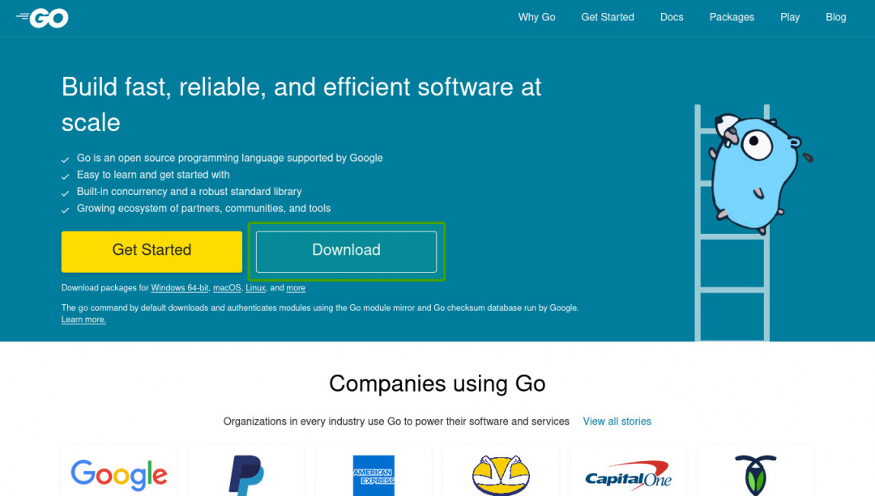Open Get Started in the top navigation

pos(607,17)
